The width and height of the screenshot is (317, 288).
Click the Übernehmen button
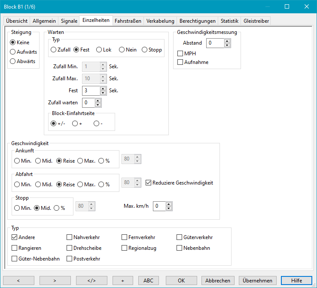pos(257,280)
